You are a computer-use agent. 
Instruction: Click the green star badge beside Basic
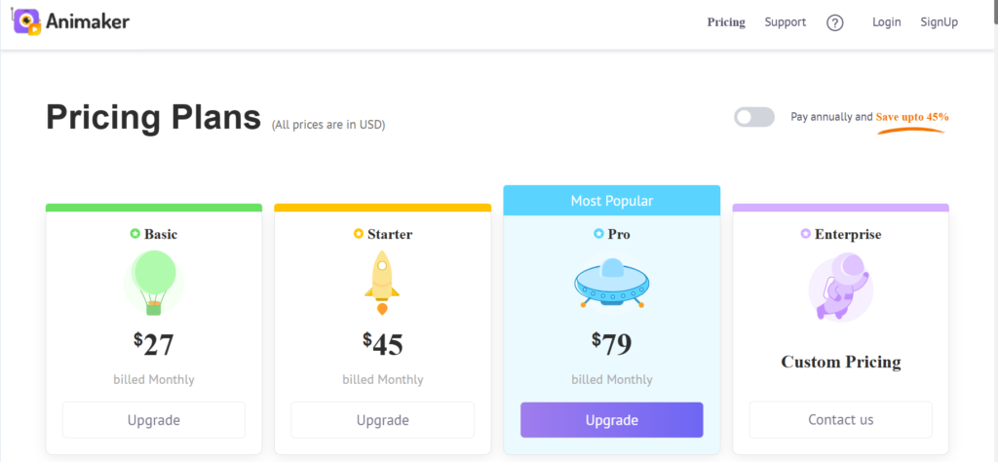(134, 234)
